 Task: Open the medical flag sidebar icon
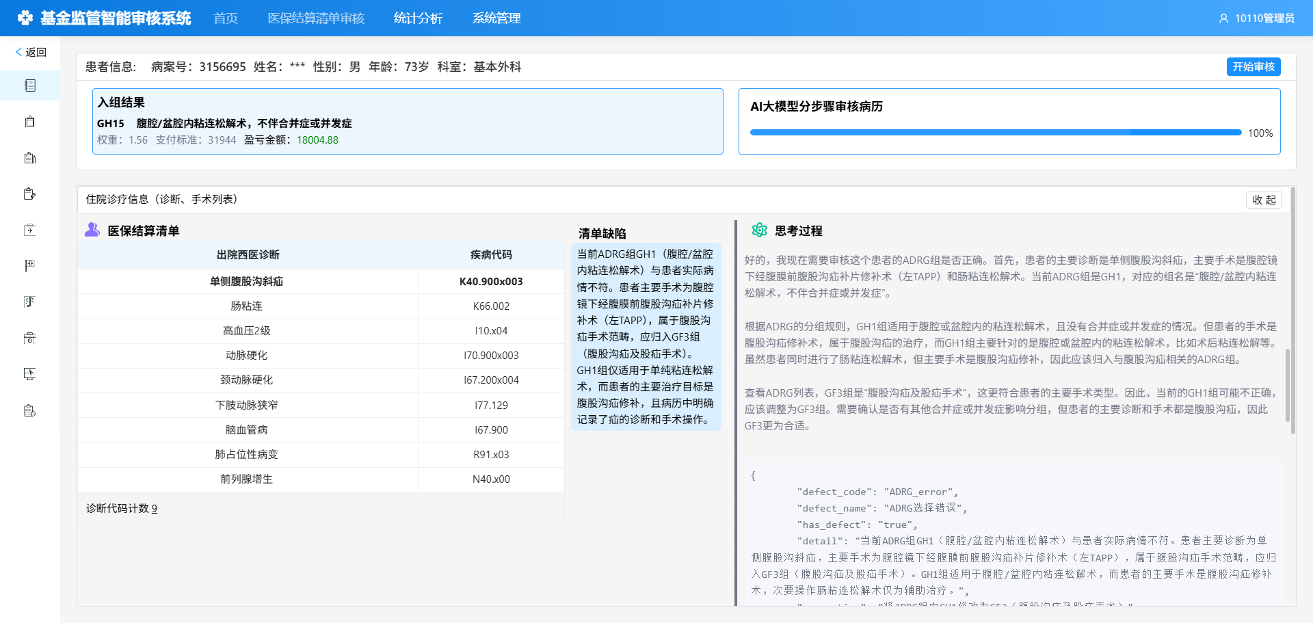point(29,266)
